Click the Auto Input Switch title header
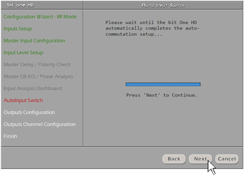The width and height of the screenshot is (244, 176). coord(163,5)
